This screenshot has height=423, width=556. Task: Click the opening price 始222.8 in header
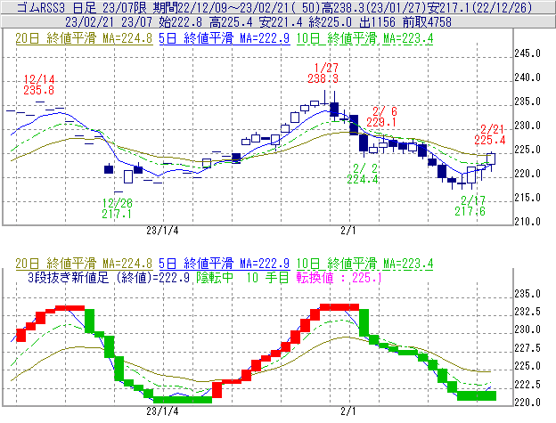(x=180, y=22)
